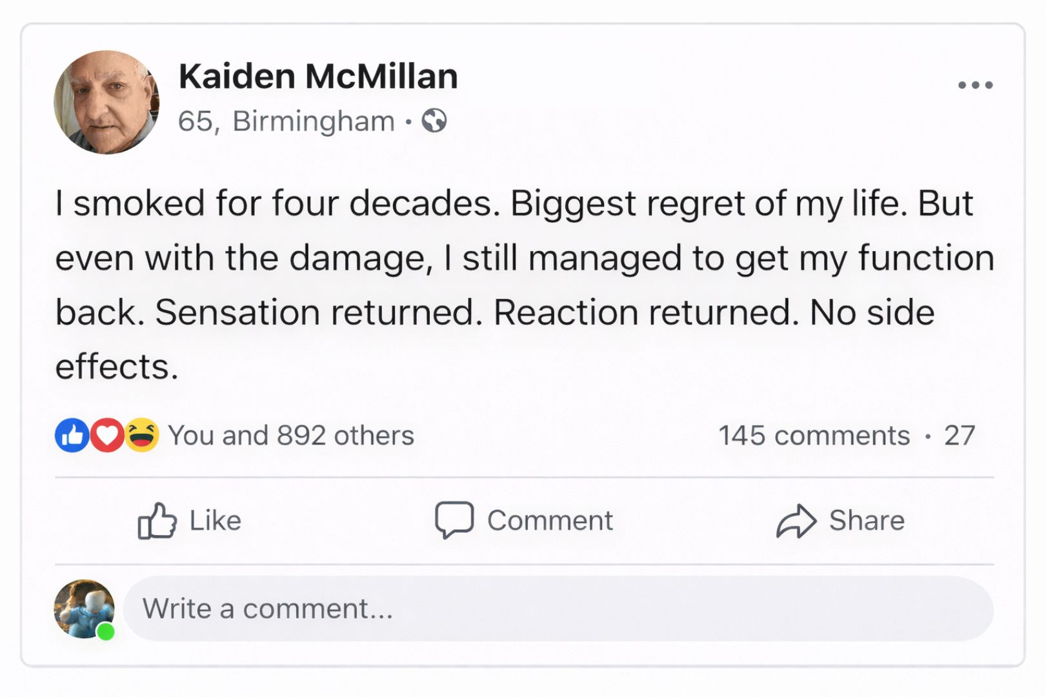Click the laughing face reaction icon
The height and width of the screenshot is (697, 1046).
(x=142, y=436)
